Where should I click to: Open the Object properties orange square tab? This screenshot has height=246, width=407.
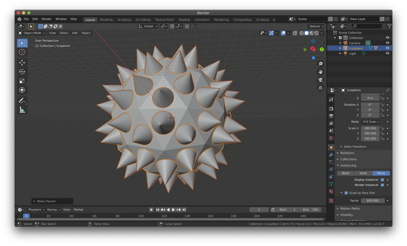[331, 148]
